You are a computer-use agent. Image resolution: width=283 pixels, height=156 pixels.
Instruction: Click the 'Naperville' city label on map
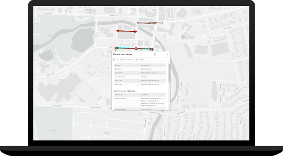tap(156, 23)
